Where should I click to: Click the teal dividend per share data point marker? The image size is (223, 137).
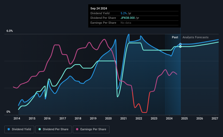[180, 47]
